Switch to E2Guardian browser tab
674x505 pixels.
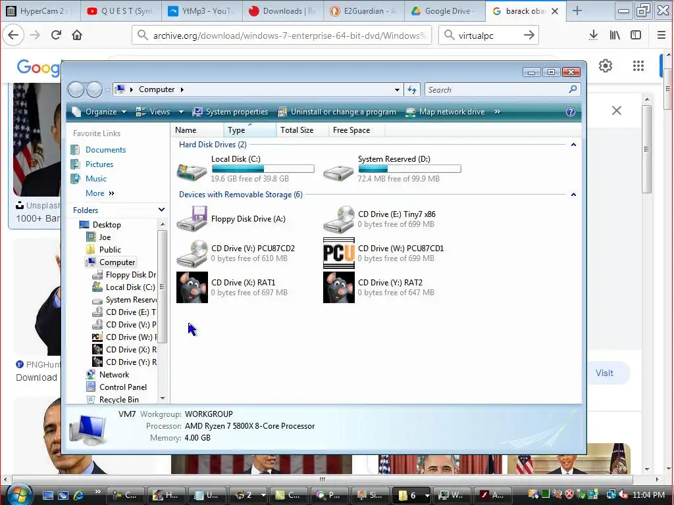point(363,11)
